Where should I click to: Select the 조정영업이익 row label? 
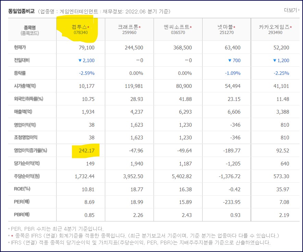26,137
